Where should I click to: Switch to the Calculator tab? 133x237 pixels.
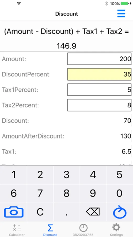pyautogui.click(x=17, y=230)
